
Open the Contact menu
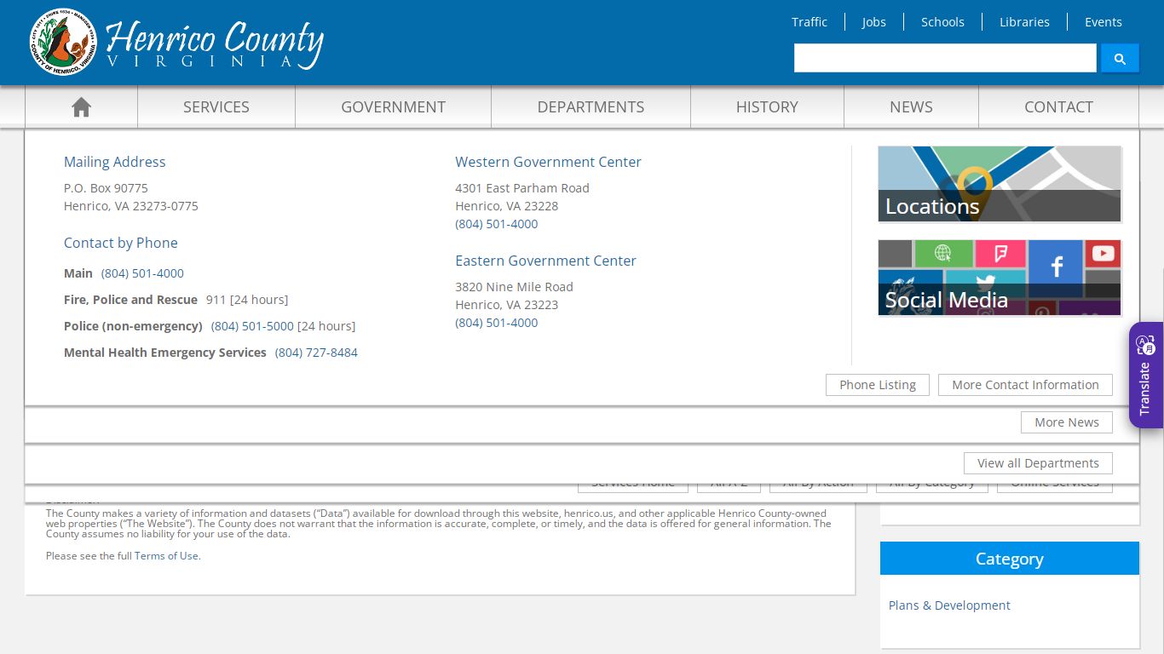coord(1058,106)
